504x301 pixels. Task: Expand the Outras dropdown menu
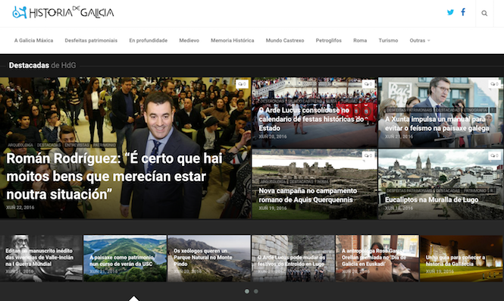click(419, 40)
